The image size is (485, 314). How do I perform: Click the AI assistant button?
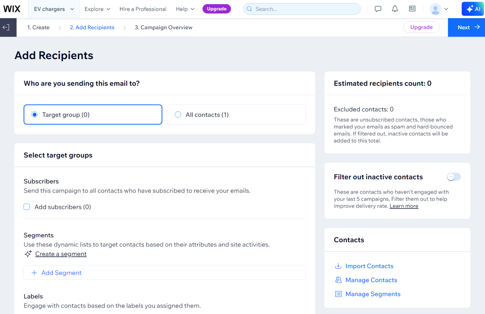pyautogui.click(x=472, y=9)
